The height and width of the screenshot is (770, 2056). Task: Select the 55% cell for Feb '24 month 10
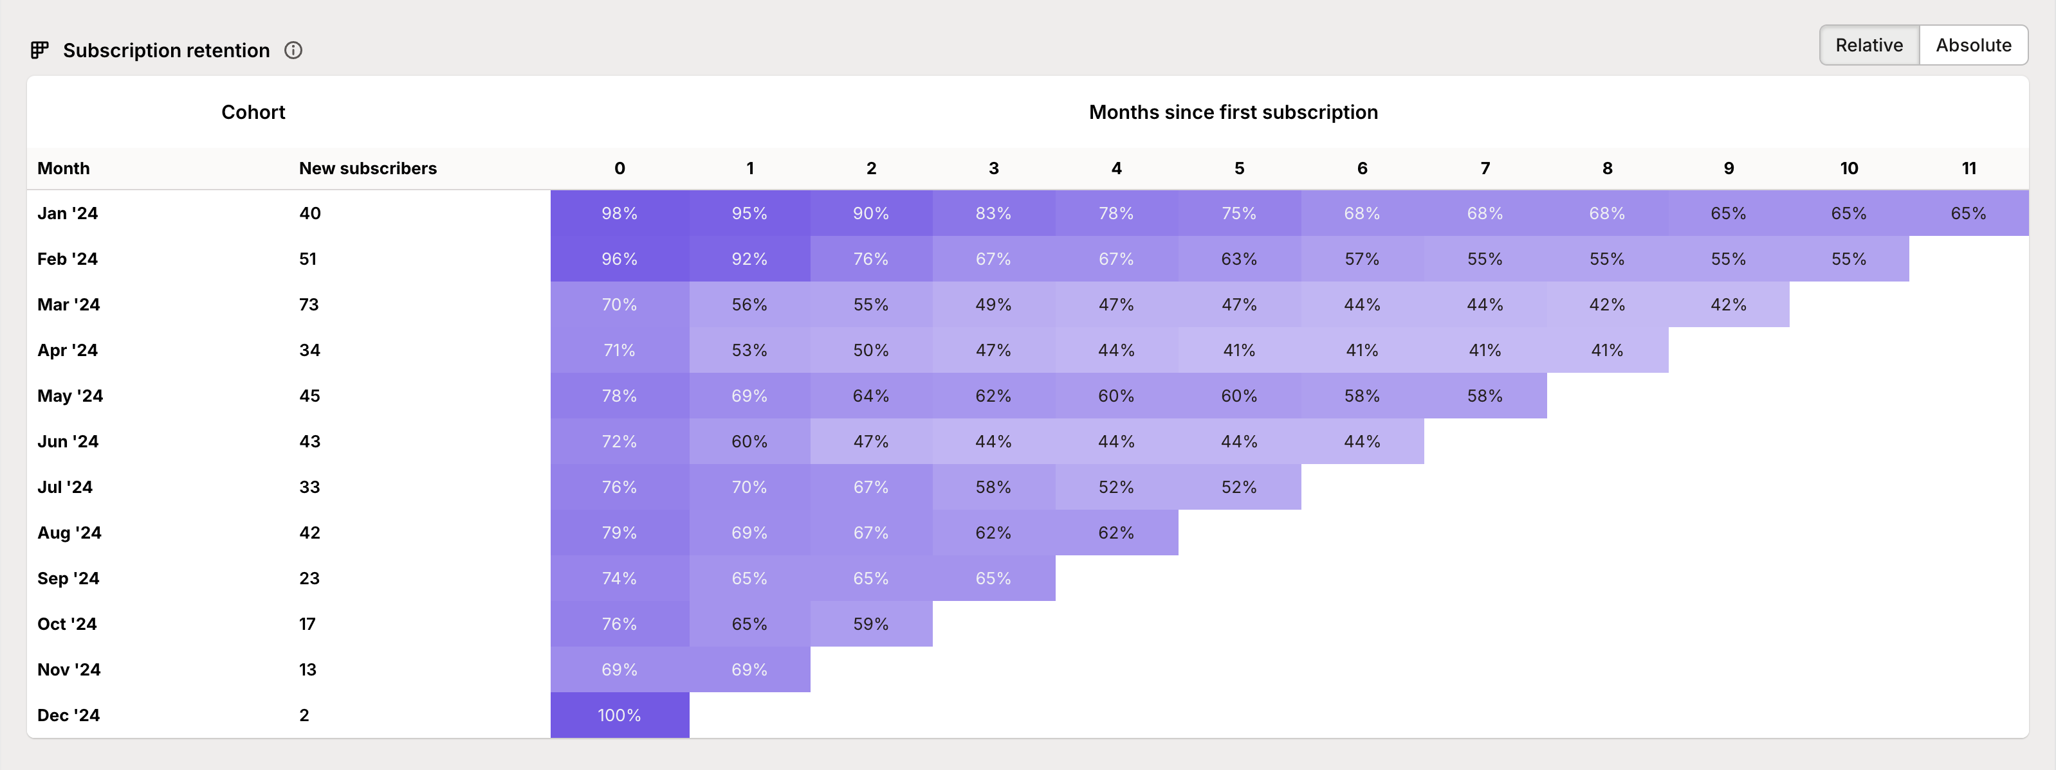coord(1849,258)
